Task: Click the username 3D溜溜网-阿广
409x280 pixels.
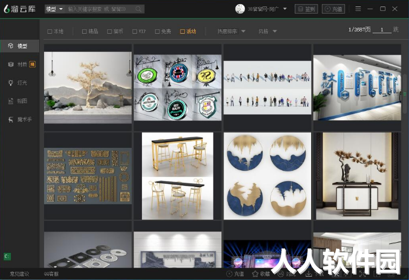Action: 263,9
